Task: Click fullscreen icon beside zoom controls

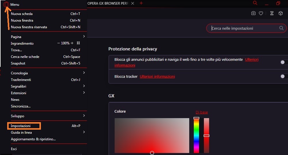Action: click(78, 43)
